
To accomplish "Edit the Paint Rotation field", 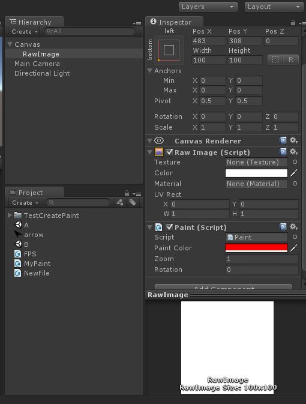I will (262, 270).
